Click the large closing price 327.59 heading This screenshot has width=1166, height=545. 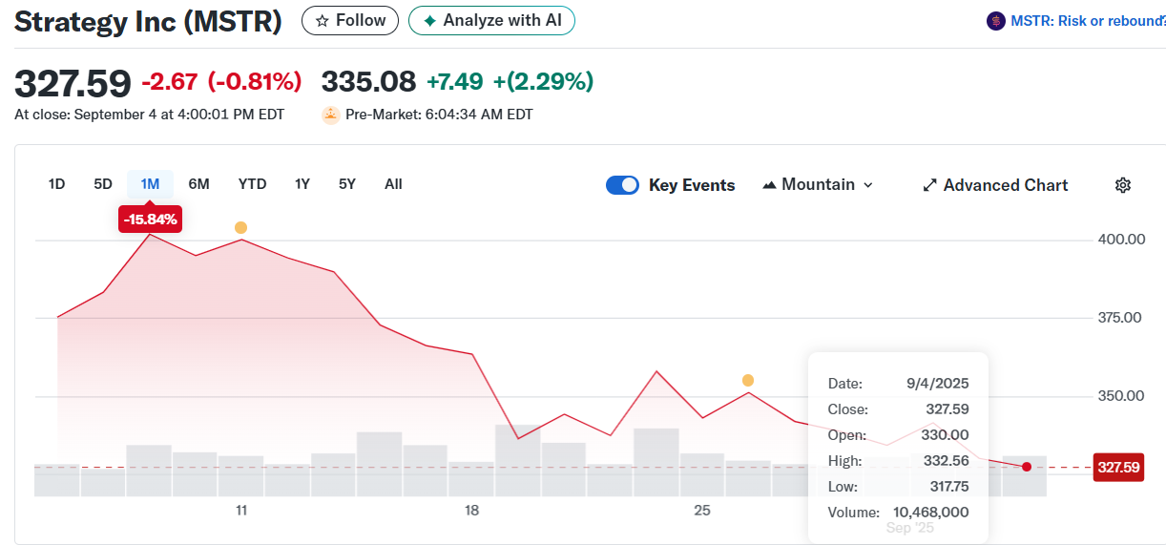click(73, 83)
